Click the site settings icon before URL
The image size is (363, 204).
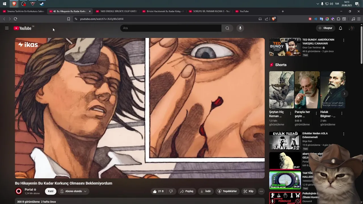click(x=75, y=19)
